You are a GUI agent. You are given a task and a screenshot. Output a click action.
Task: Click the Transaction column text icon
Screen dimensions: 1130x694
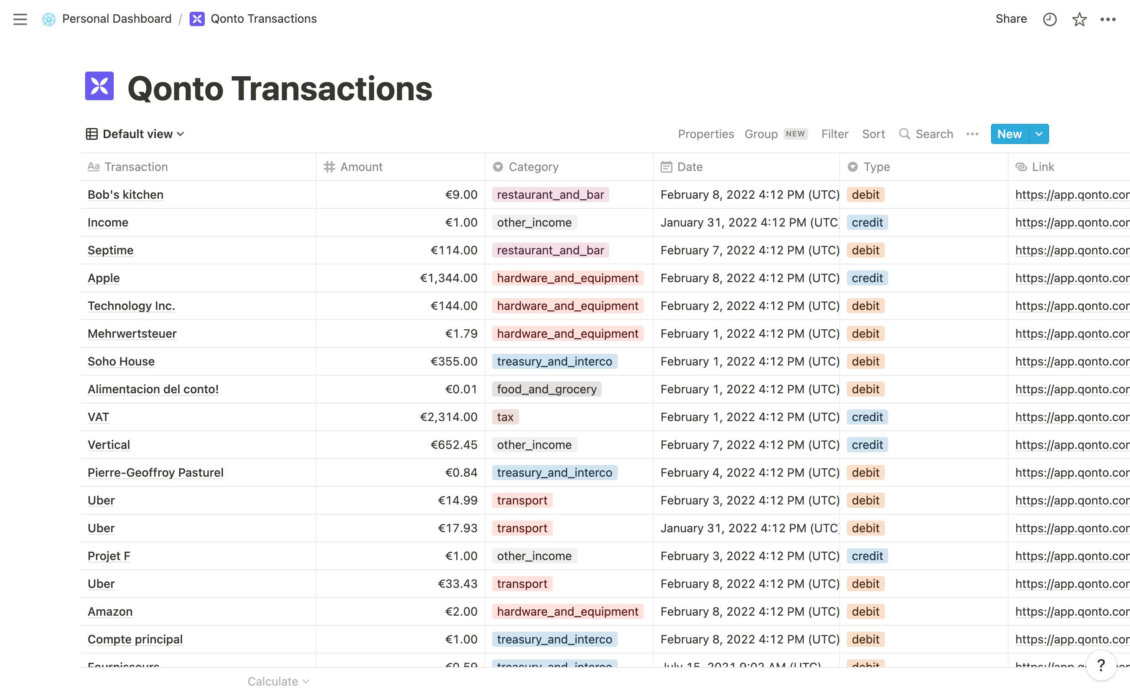[x=93, y=167]
